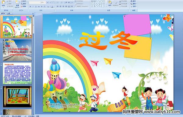Click the Find binoculars icon
The width and height of the screenshot is (183, 117).
[x=131, y=1]
